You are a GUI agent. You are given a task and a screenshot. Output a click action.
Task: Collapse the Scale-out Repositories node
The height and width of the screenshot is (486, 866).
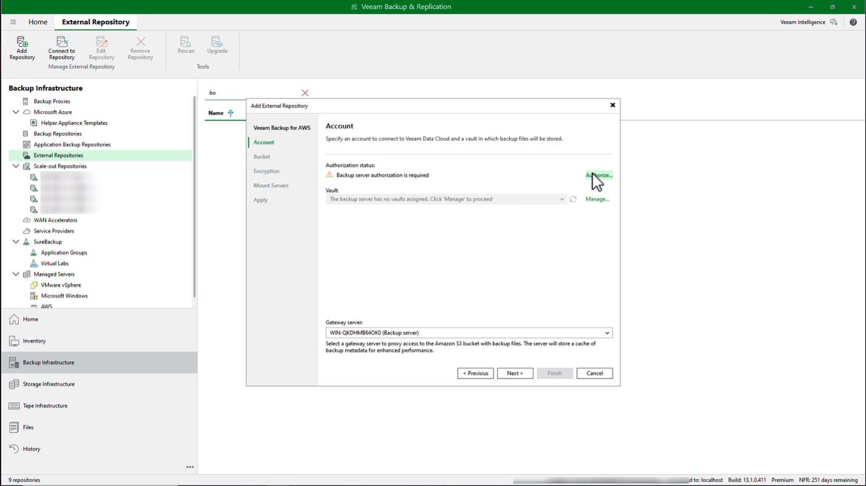pos(16,166)
